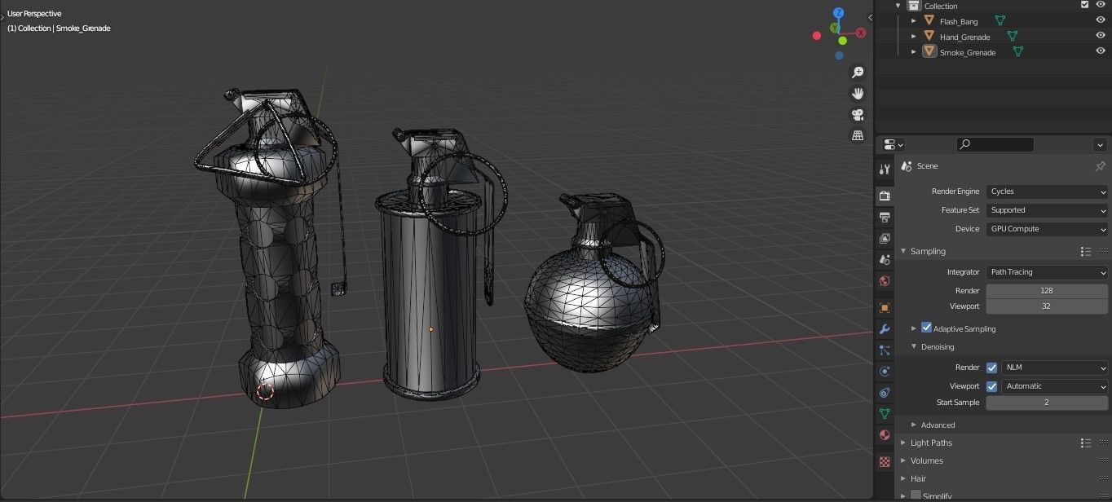Open the Render Engine dropdown showing Cycles
Image resolution: width=1112 pixels, height=502 pixels.
tap(1047, 192)
